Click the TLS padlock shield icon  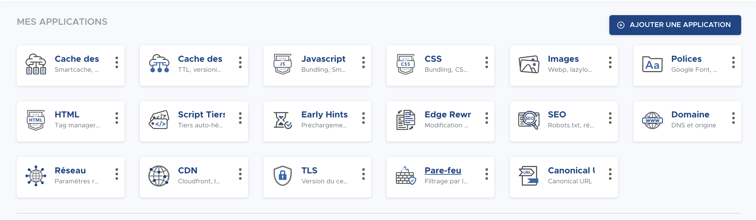[x=282, y=176]
